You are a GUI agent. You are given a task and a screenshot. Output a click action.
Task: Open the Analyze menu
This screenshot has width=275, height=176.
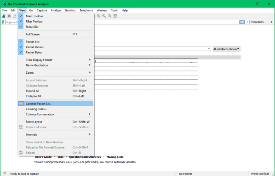pyautogui.click(x=56, y=10)
